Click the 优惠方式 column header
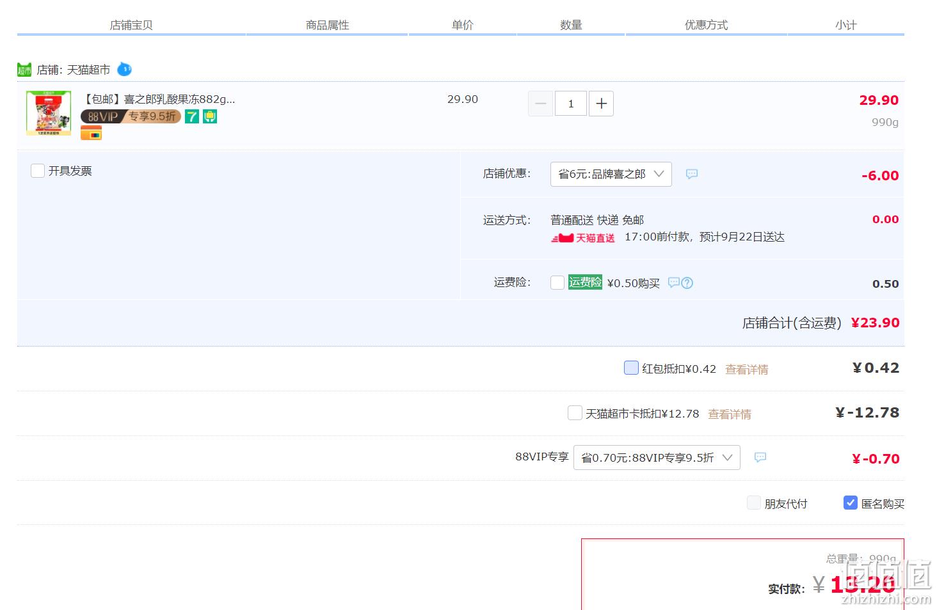Image resolution: width=937 pixels, height=610 pixels. [x=706, y=25]
